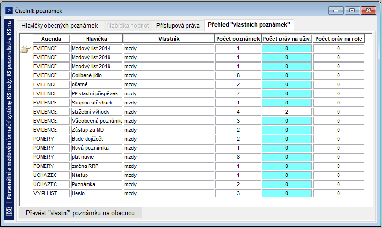Select the Poznámka cell in UCHAZEC row
This screenshot has height=228, width=382.
pos(97,184)
